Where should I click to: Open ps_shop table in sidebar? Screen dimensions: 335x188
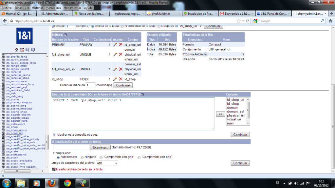(x=12, y=127)
